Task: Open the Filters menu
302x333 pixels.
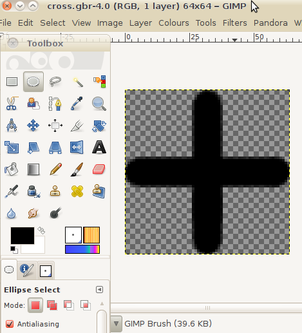Action: pyautogui.click(x=234, y=23)
